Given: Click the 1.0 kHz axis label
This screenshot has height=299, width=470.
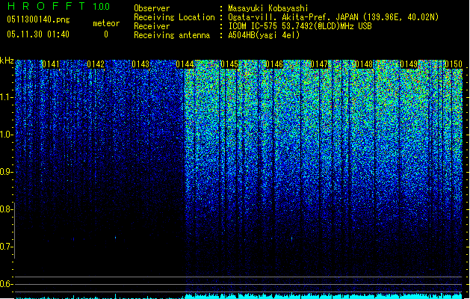Looking at the screenshot, I should click(7, 135).
